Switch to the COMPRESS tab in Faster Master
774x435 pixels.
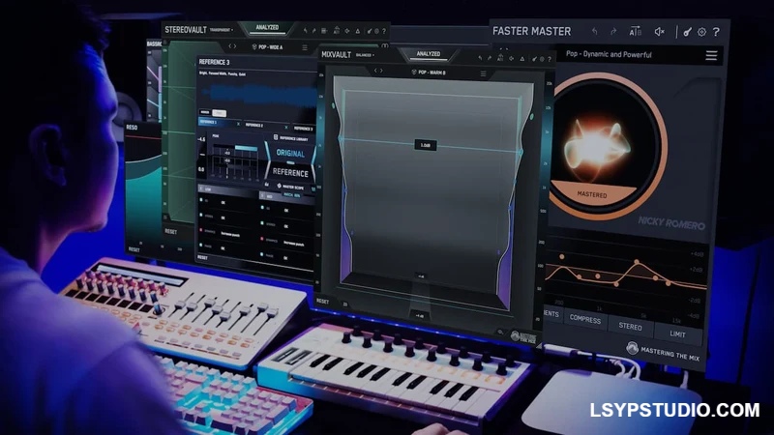(x=585, y=319)
